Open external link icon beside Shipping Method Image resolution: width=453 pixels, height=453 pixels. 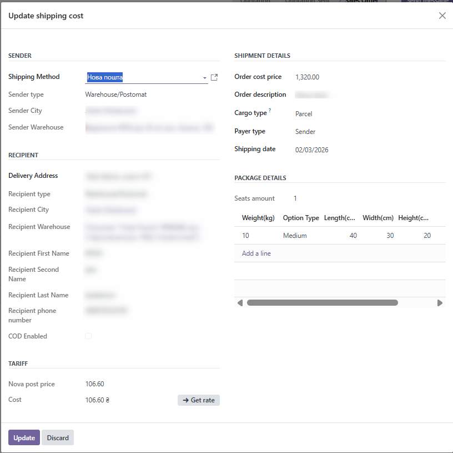(x=214, y=77)
